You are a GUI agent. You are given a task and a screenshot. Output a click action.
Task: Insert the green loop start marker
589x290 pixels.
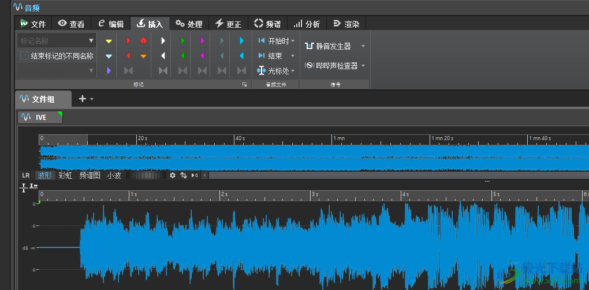tap(182, 42)
